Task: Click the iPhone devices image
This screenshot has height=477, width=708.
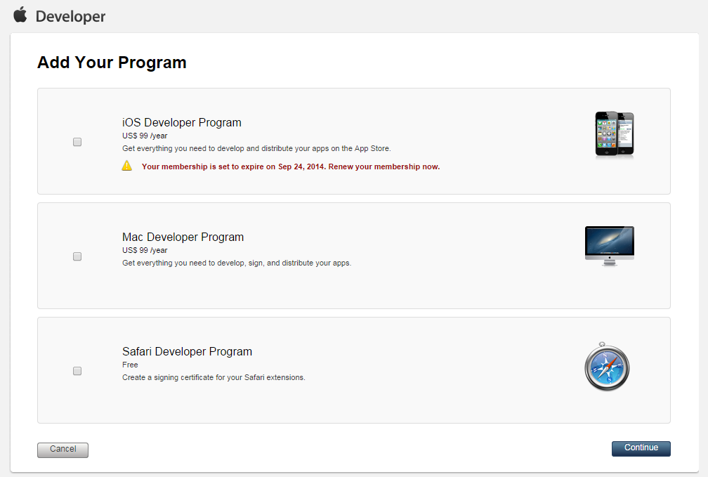Action: (614, 134)
